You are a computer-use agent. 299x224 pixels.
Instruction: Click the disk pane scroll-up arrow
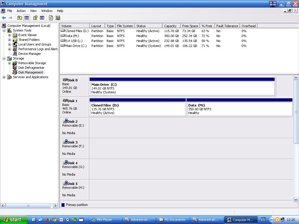(296, 78)
